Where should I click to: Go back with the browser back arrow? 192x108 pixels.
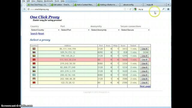click(x=25, y=9)
